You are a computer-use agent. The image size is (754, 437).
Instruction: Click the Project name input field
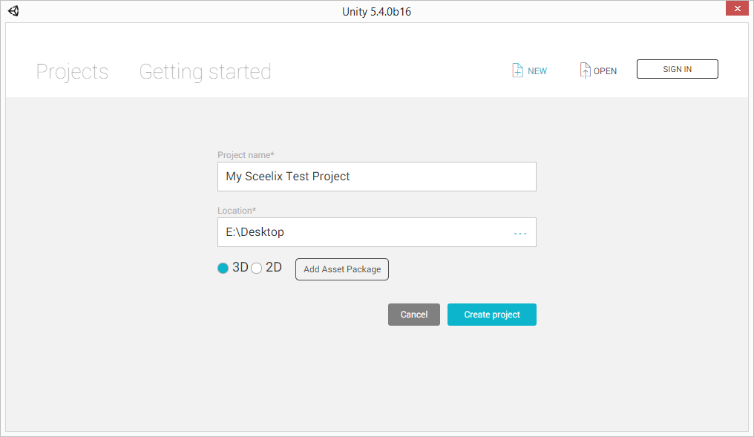(x=377, y=177)
